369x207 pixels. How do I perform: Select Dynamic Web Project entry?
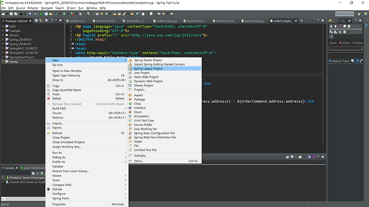pos(165,81)
